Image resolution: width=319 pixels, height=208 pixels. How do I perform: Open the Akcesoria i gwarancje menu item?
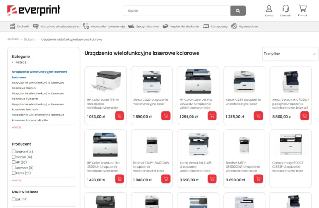(108, 27)
